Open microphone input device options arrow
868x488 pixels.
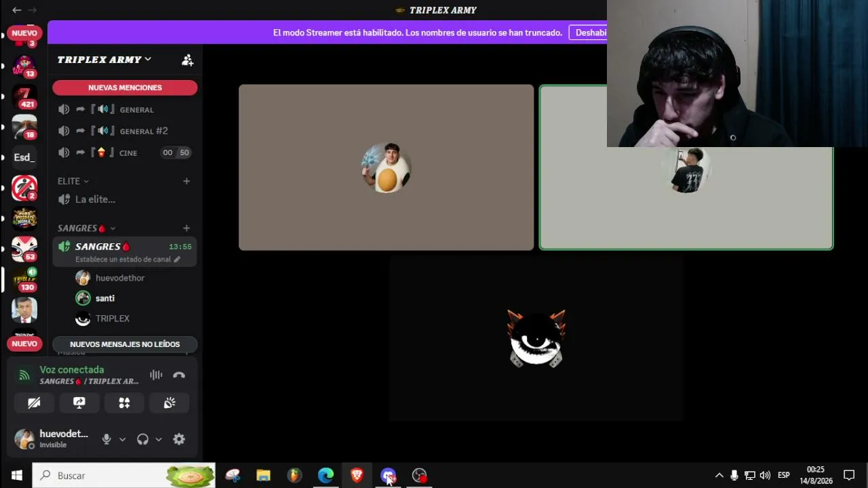(x=122, y=439)
